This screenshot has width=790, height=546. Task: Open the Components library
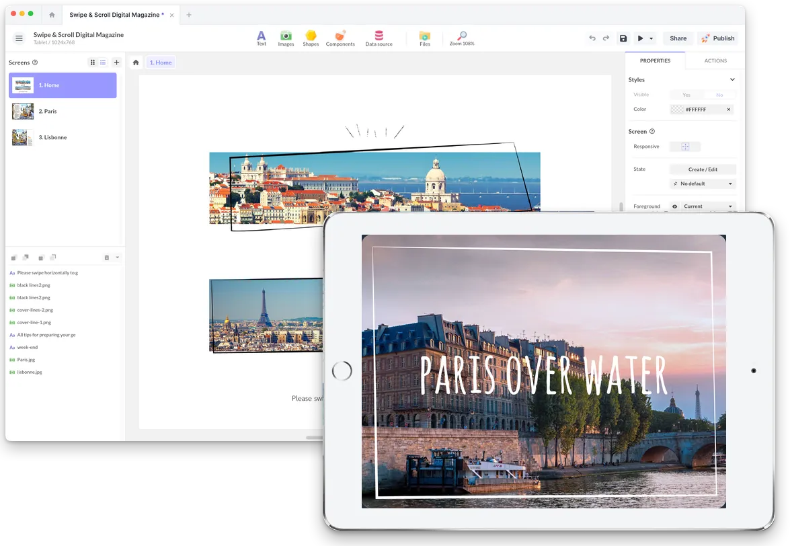pyautogui.click(x=340, y=38)
